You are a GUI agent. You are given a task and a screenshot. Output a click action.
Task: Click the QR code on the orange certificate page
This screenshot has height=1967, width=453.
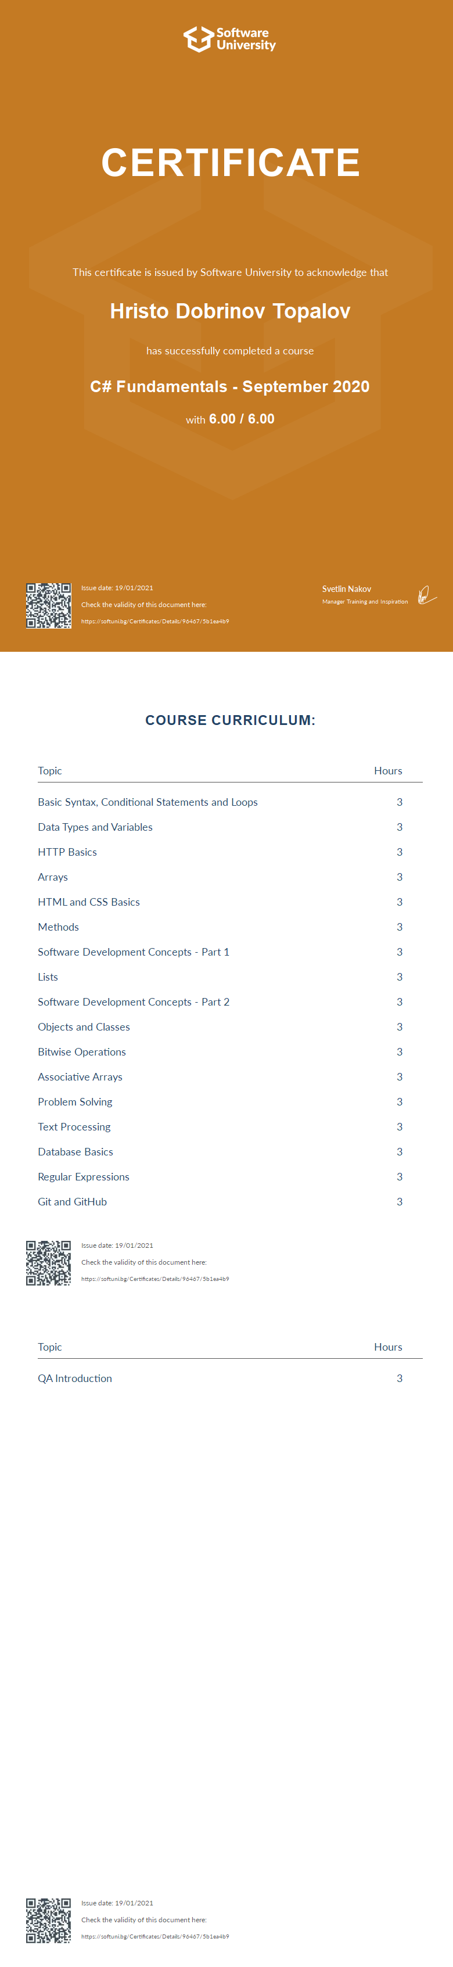pyautogui.click(x=48, y=605)
